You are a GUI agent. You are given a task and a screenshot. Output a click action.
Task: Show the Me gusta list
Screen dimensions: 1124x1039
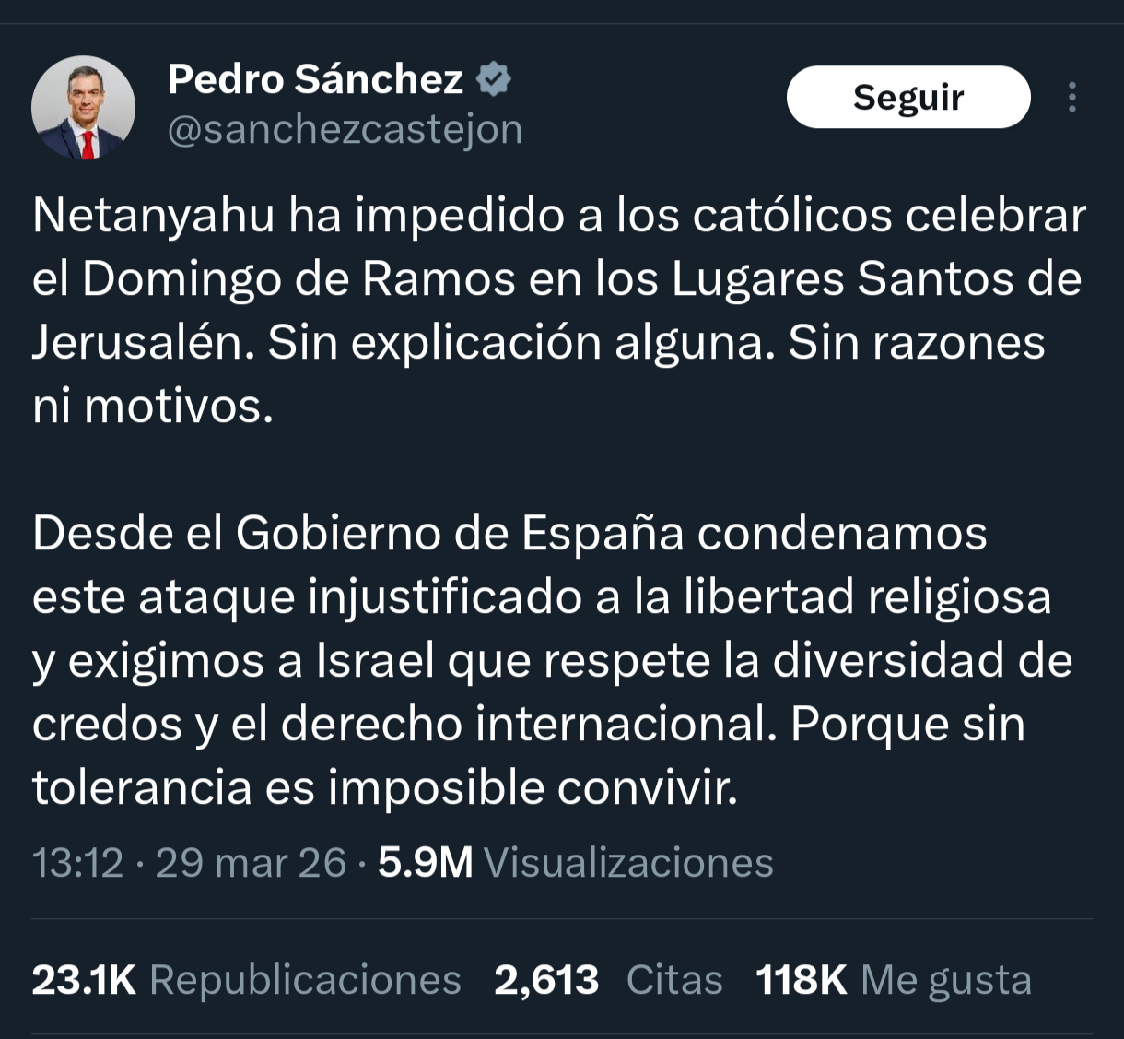coord(945,980)
